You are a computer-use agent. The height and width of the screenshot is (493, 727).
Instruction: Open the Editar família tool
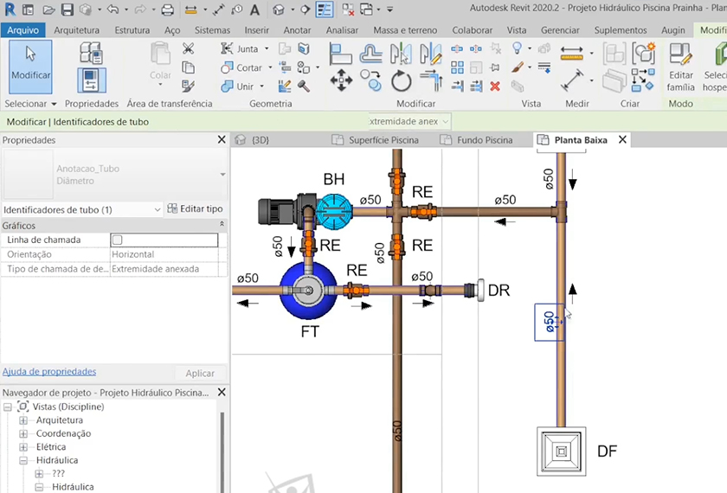(x=681, y=66)
